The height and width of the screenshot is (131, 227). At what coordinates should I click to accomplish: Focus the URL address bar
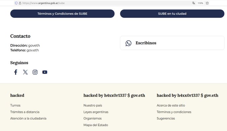106,3
